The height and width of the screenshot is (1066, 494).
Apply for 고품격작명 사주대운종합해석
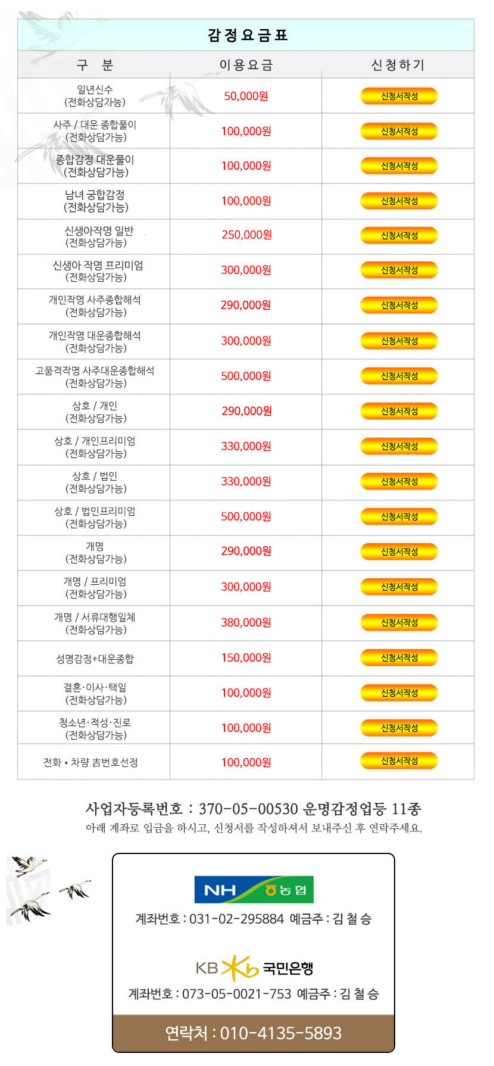[399, 376]
